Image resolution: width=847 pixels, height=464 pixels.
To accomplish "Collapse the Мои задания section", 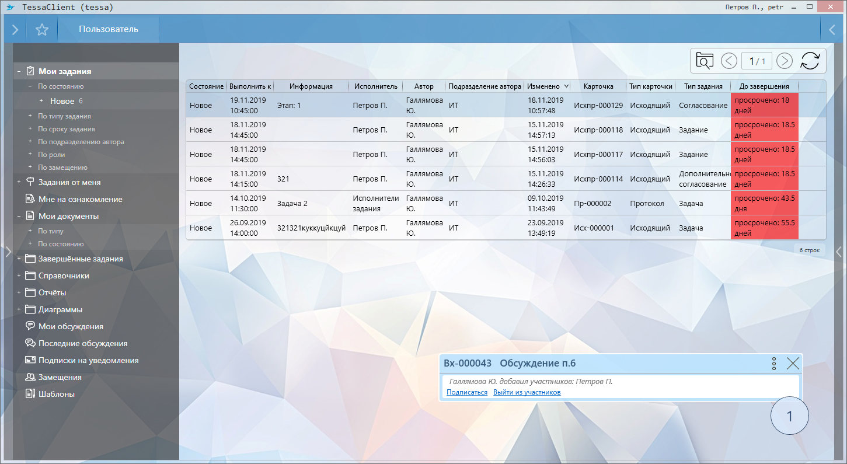I will [19, 72].
